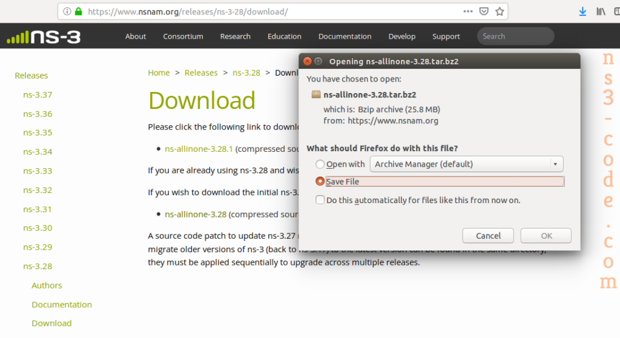Open the Download sidebar sublink
The height and width of the screenshot is (338, 620).
coord(51,323)
